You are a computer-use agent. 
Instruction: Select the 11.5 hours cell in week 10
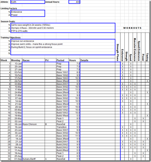click(x=74, y=90)
